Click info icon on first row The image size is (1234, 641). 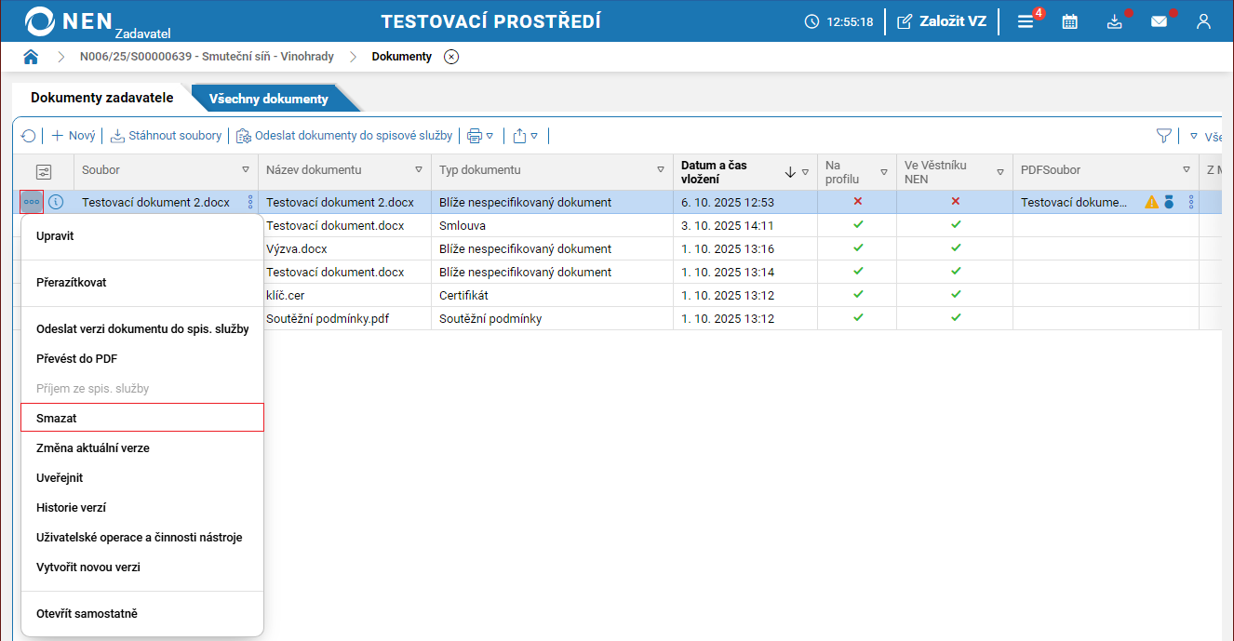pyautogui.click(x=56, y=202)
